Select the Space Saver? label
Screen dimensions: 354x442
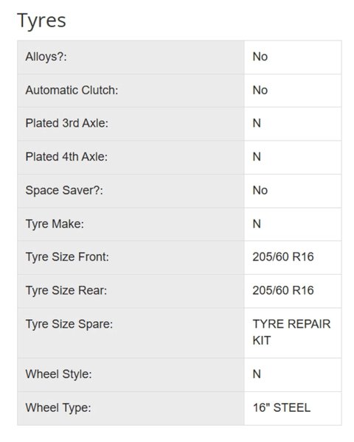[64, 190]
